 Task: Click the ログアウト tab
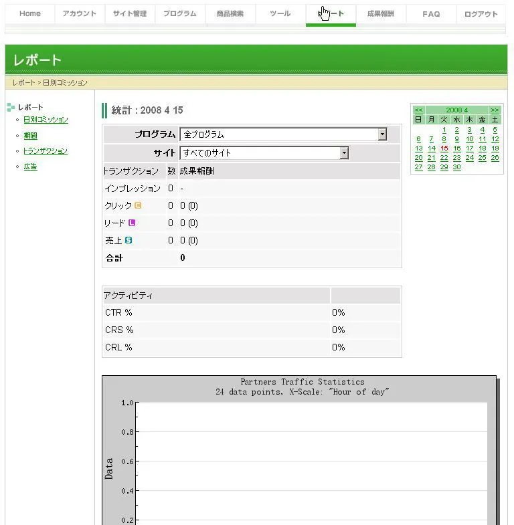point(481,14)
